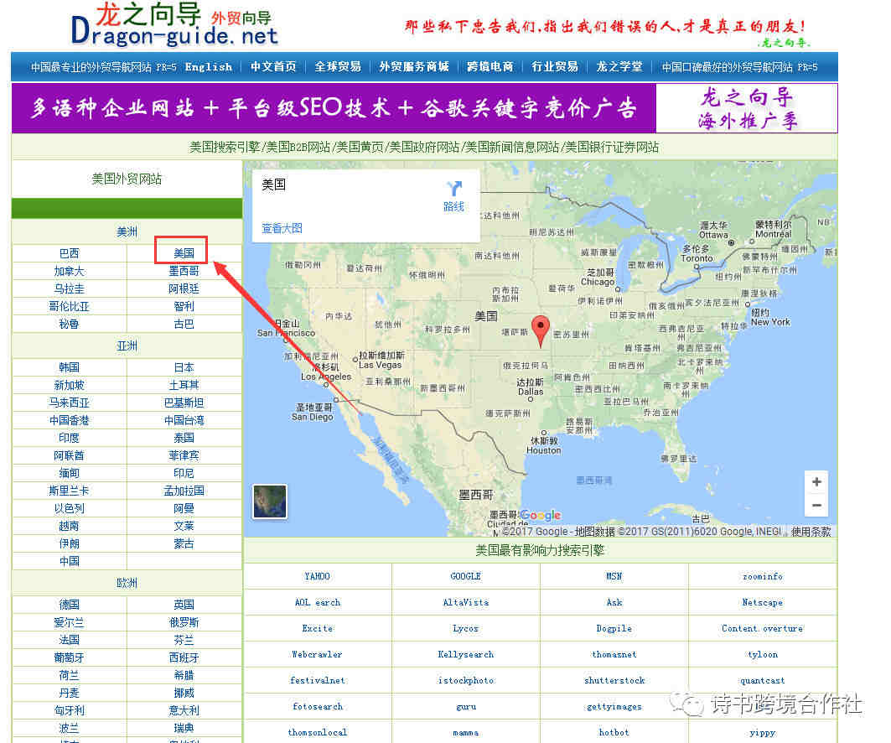
Task: Open the hotbot link
Action: coord(614,733)
